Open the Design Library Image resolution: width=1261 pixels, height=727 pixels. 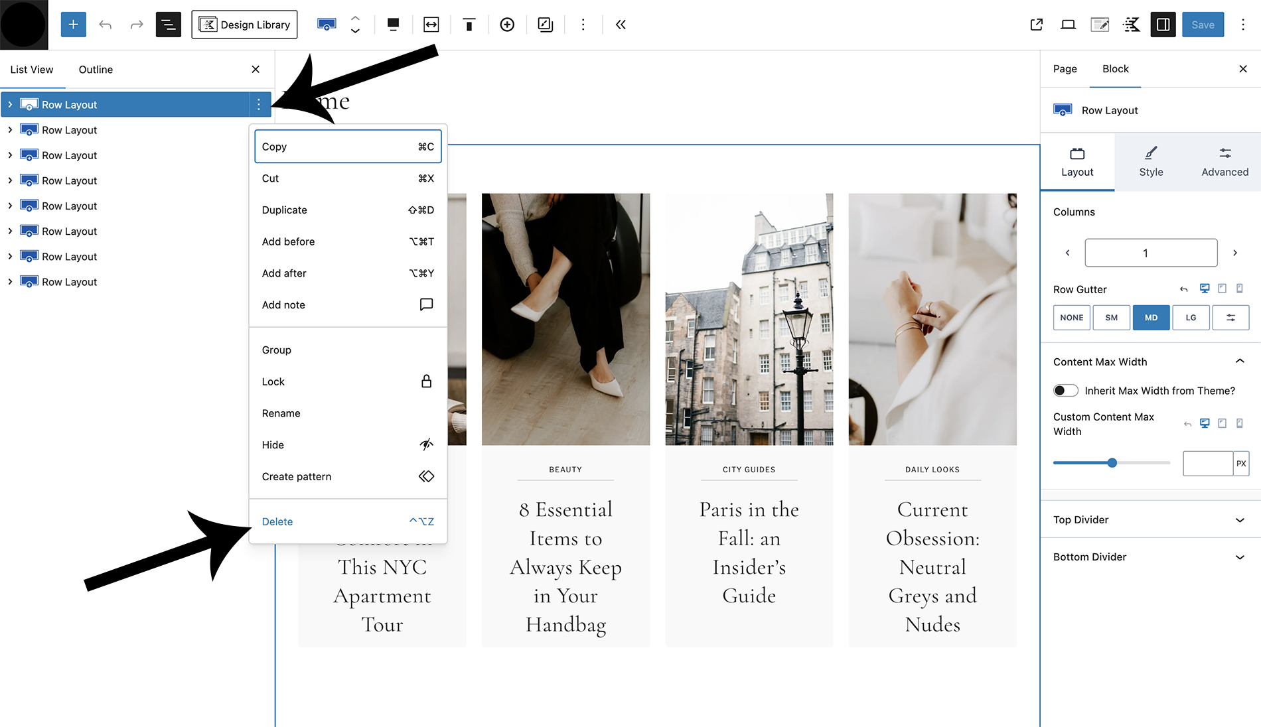[244, 25]
